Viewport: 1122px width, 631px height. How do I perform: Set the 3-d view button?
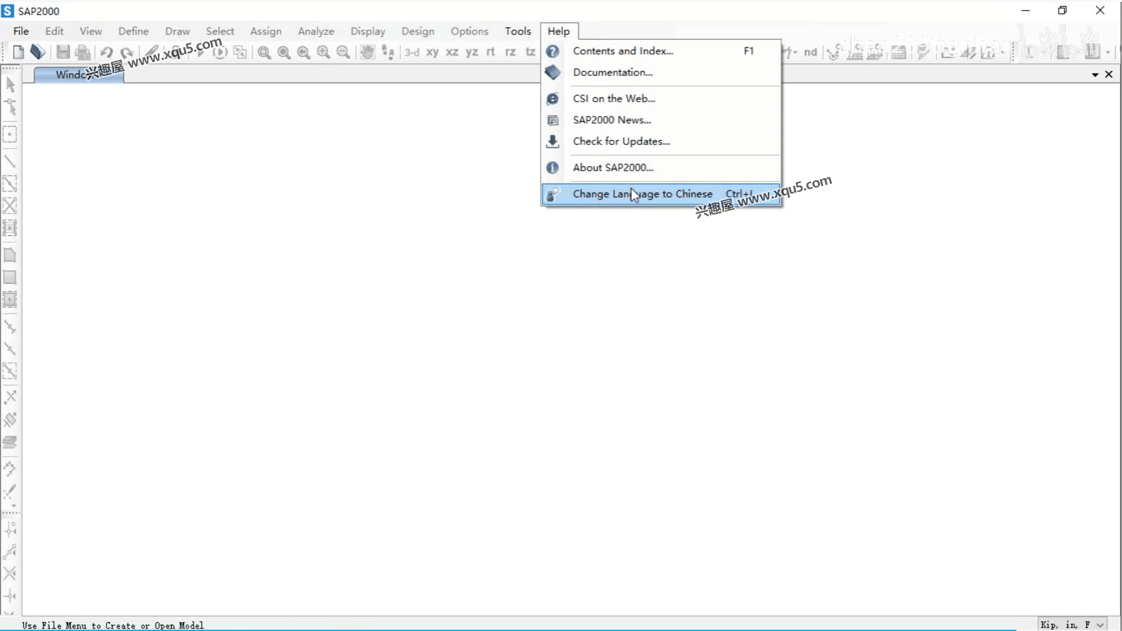[412, 52]
